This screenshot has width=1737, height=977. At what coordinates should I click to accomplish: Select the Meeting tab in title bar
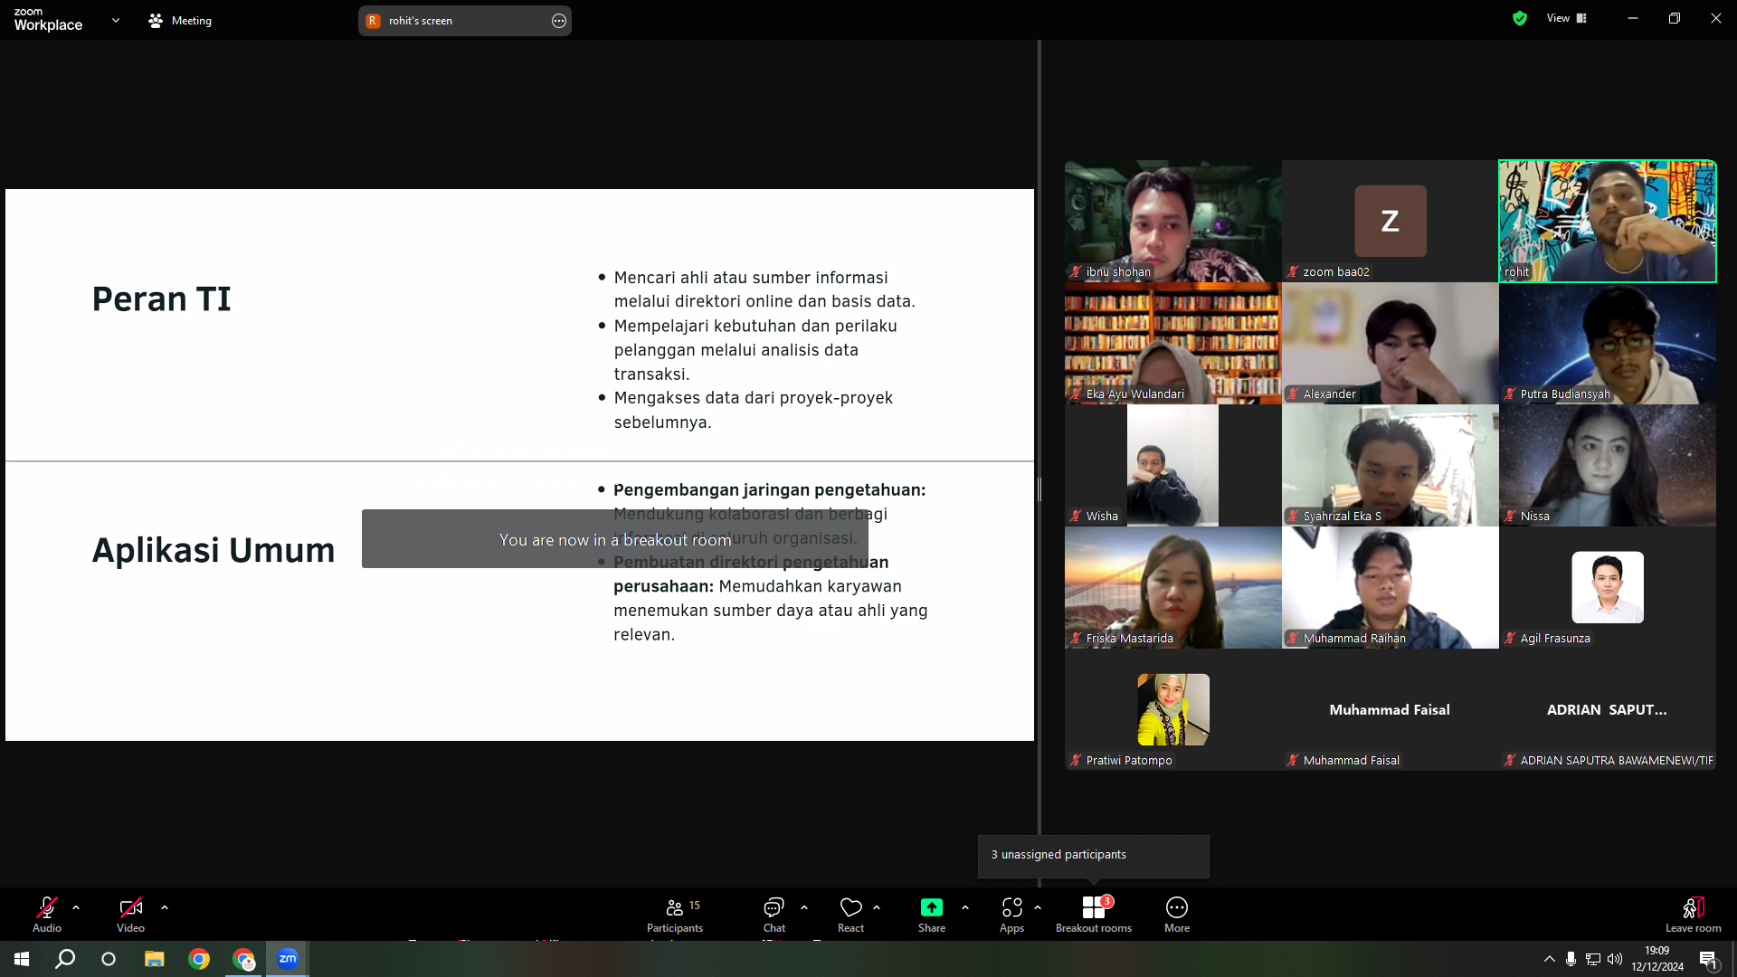[x=180, y=20]
